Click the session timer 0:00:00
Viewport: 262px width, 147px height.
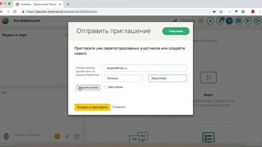tap(190, 21)
